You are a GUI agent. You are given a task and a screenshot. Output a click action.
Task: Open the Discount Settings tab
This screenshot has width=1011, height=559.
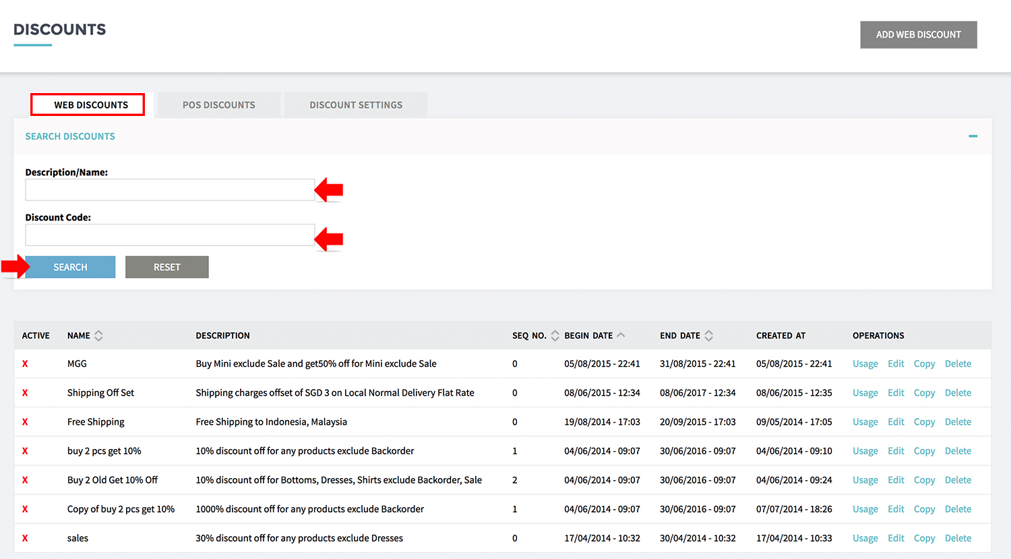356,105
